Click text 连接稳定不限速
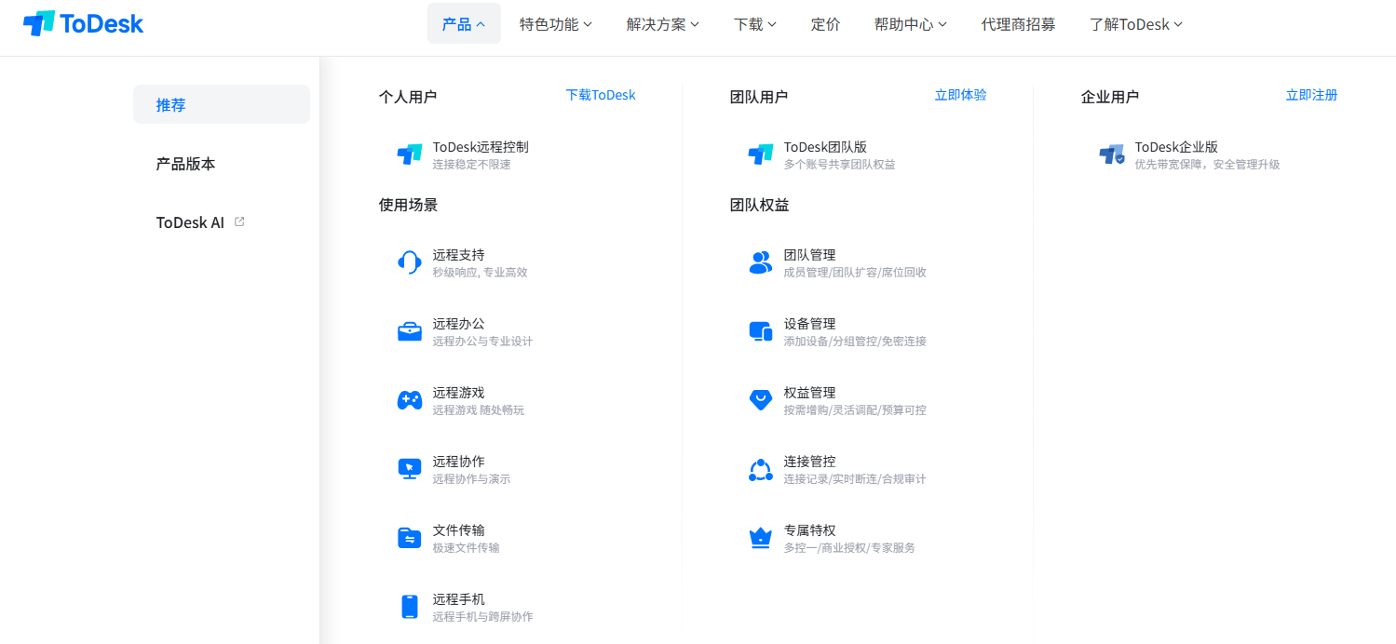The image size is (1396, 644). pyautogui.click(x=472, y=165)
